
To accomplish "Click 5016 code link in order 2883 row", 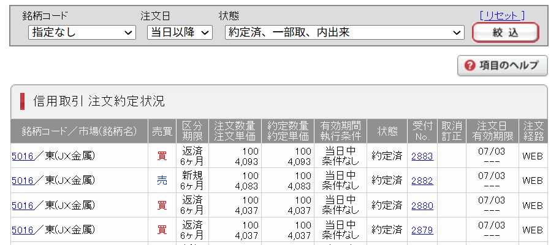I will point(23,156).
